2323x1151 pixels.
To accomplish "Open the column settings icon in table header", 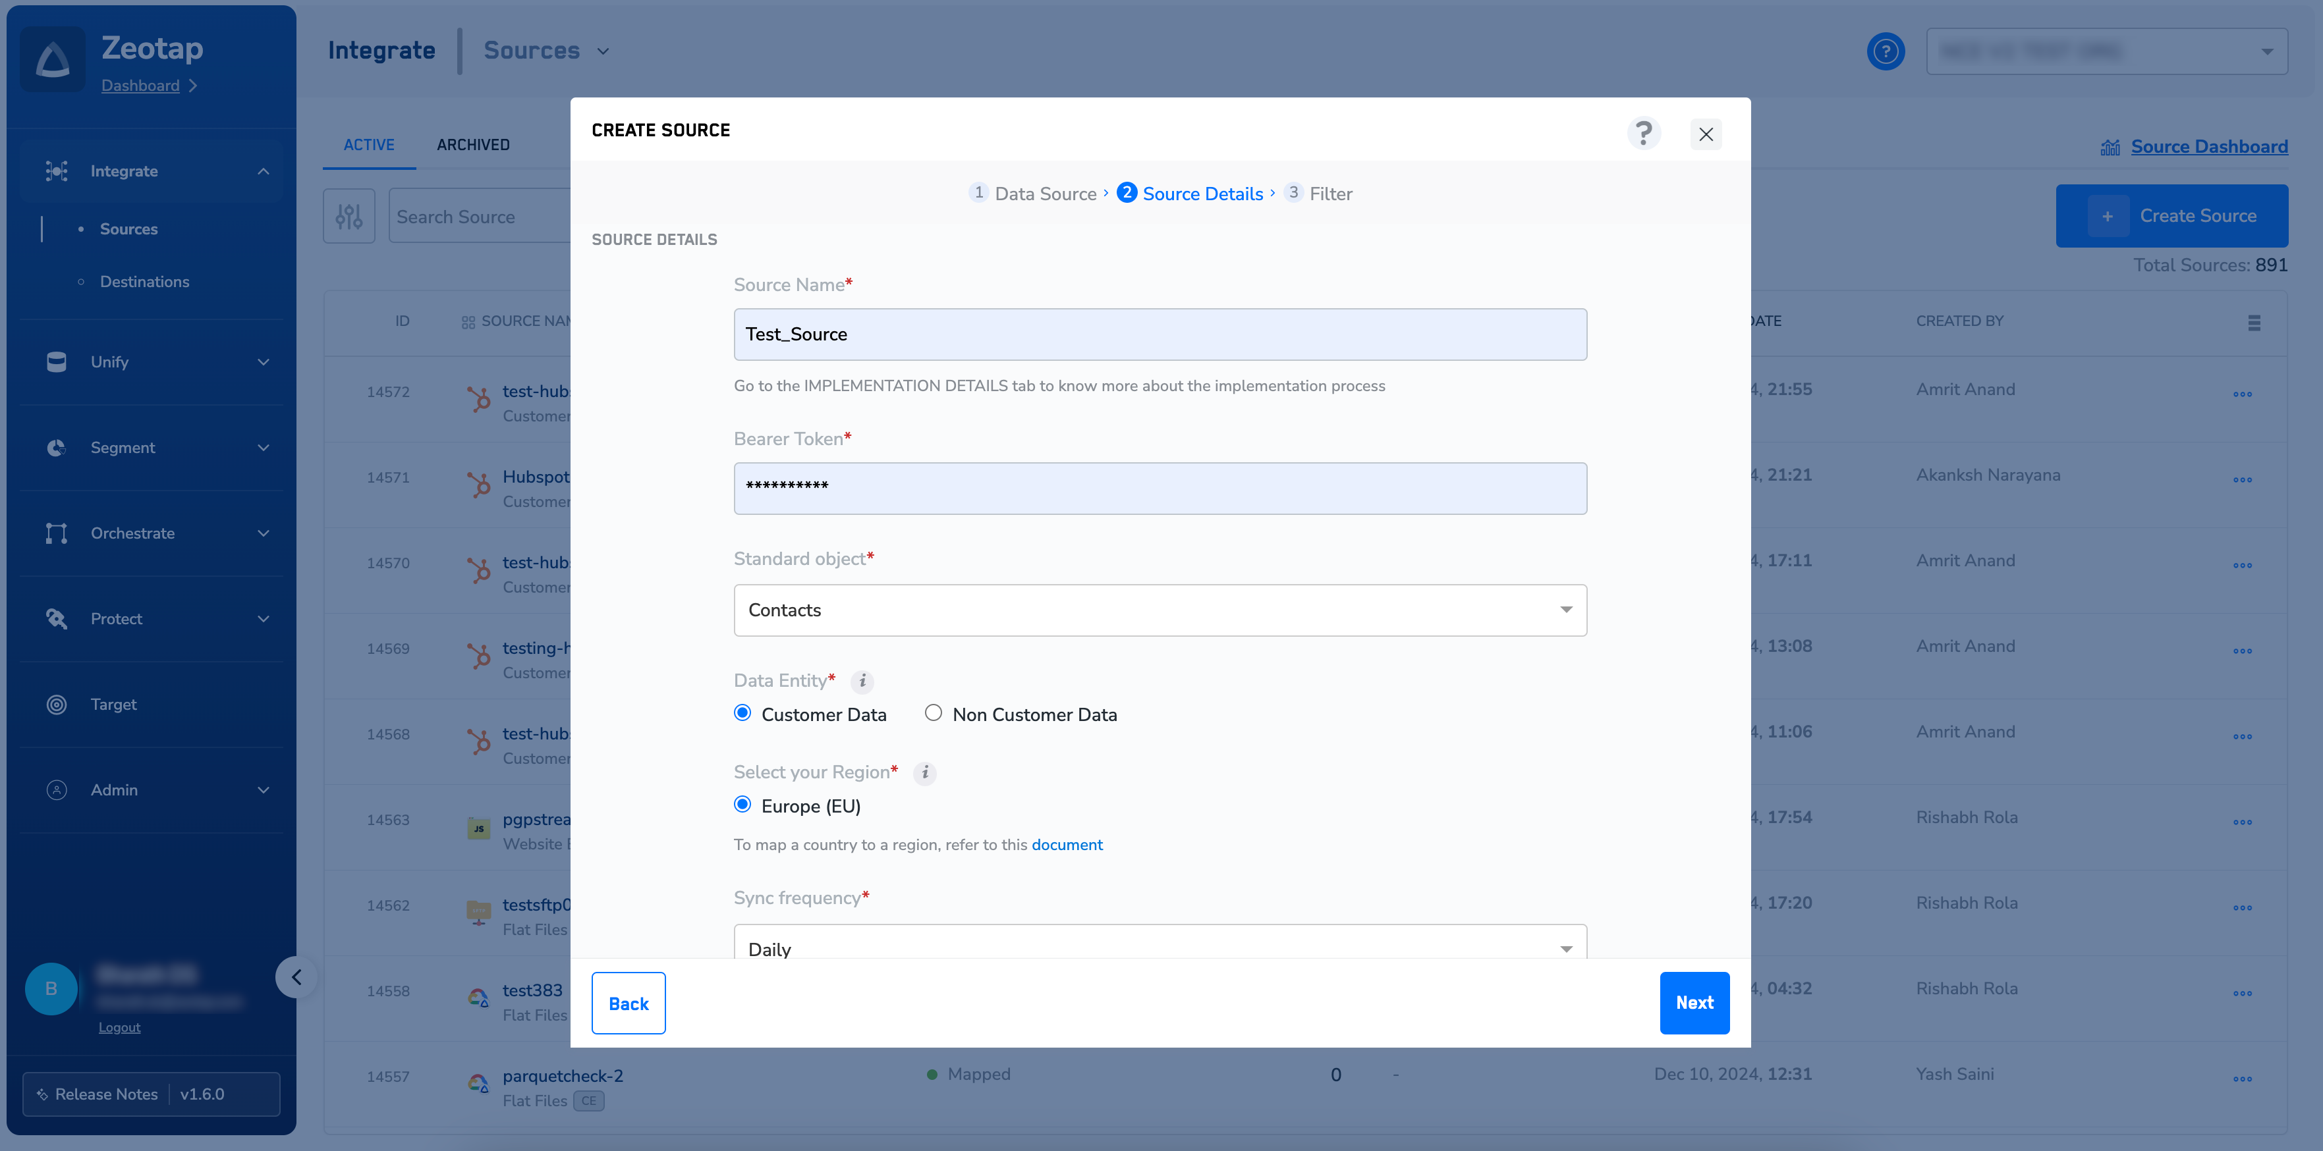I will [x=2254, y=323].
